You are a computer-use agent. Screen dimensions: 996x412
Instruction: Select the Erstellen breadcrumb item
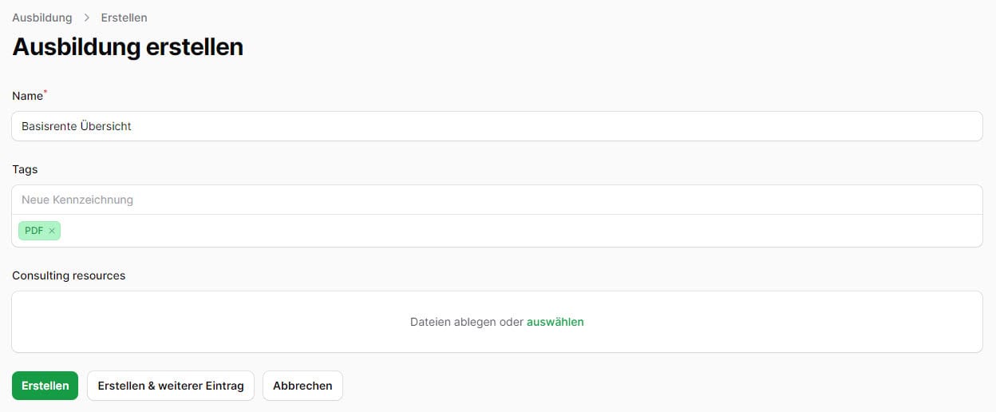click(x=124, y=18)
